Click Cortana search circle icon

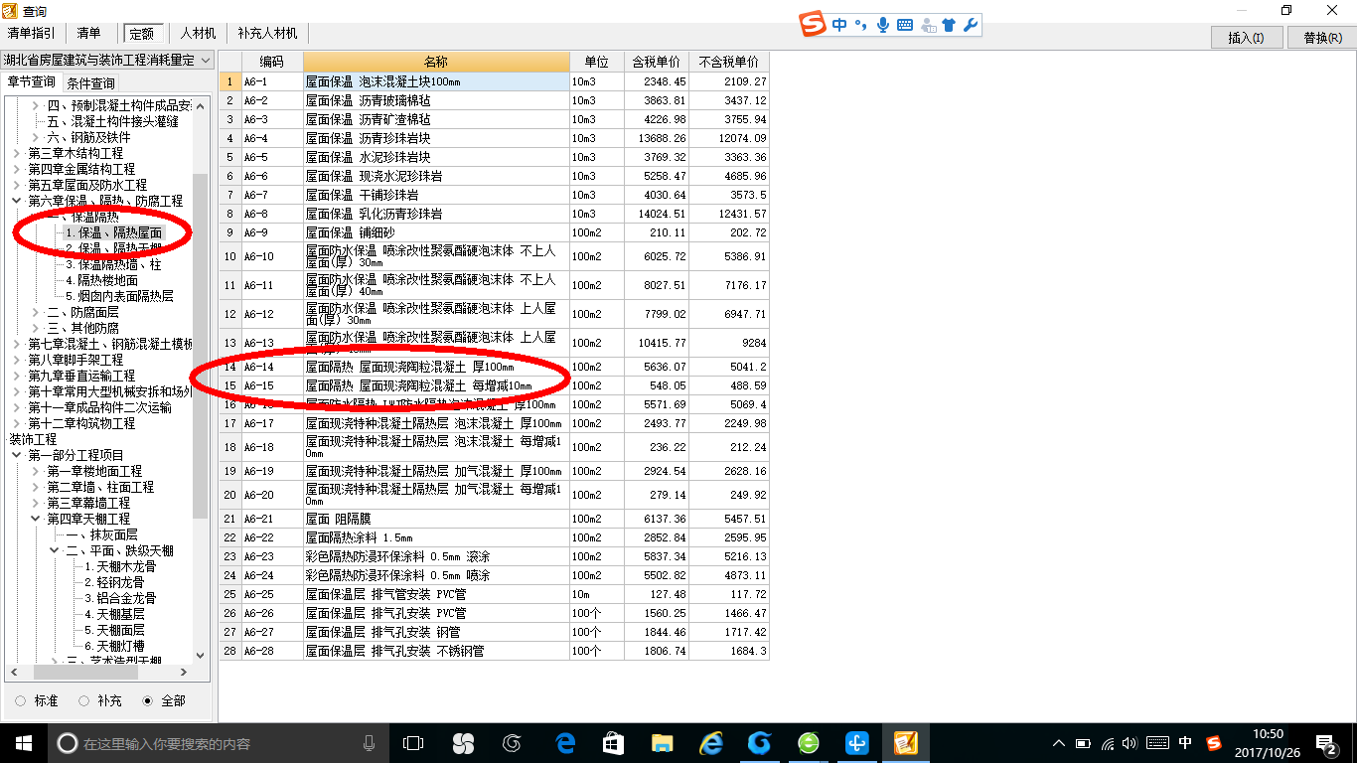[x=67, y=743]
